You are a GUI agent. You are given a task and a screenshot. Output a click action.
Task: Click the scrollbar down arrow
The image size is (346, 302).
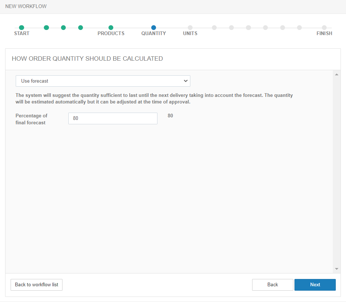coord(337,269)
